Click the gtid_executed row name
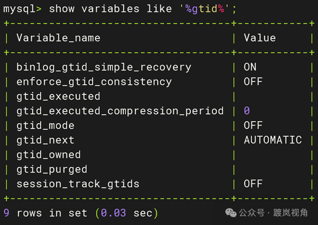Screen dimensions: 318x225 pyautogui.click(x=58, y=96)
